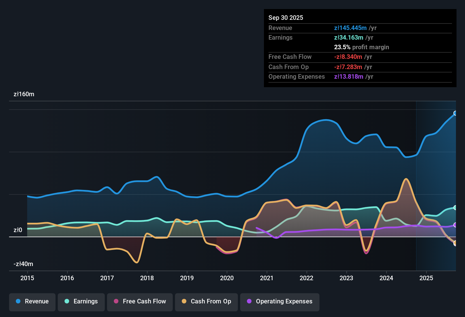465x317 pixels.
Task: Click the purple Operating Expenses legend dot
Action: point(249,301)
